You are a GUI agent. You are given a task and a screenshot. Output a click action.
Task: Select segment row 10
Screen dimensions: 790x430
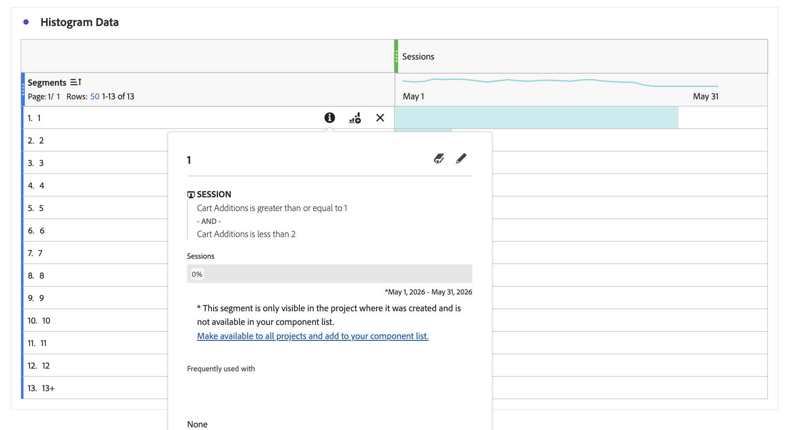point(95,321)
